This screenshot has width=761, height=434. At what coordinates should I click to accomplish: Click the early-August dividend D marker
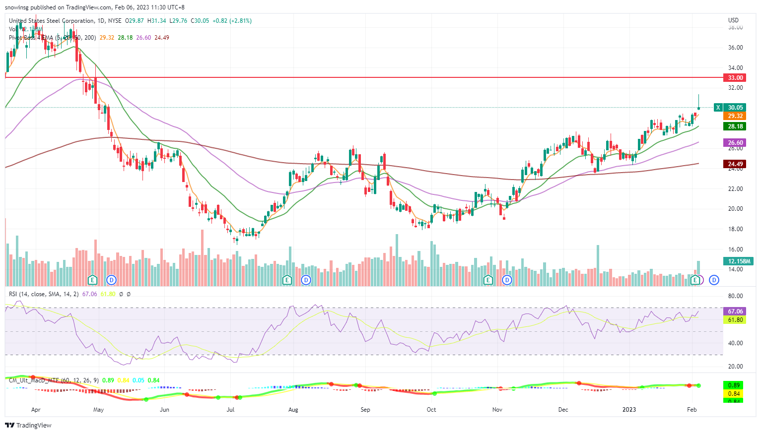coord(306,280)
